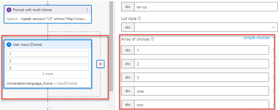The width and height of the screenshot is (280, 110).
Task: Open the Prompt with multi-choice node menu
Action: point(87,10)
